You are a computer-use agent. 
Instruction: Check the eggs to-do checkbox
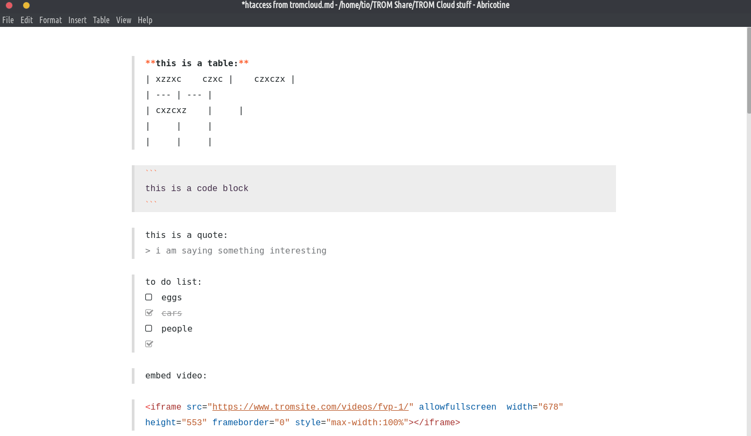[x=149, y=297]
